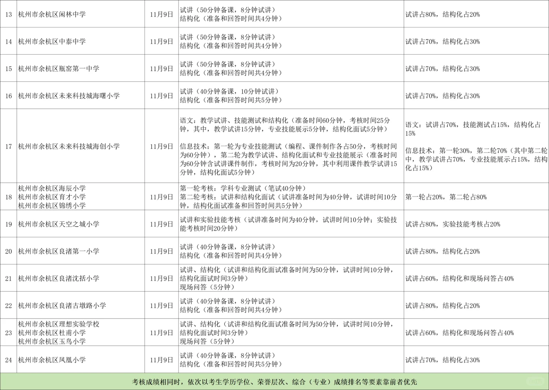Click 试讲占80%，结构化占20% in the 闲林中学 row
This screenshot has width=549, height=390.
442,14
